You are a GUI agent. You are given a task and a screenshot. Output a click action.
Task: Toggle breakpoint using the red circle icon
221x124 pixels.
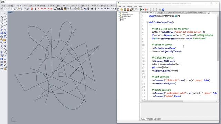pyautogui.click(x=146, y=10)
